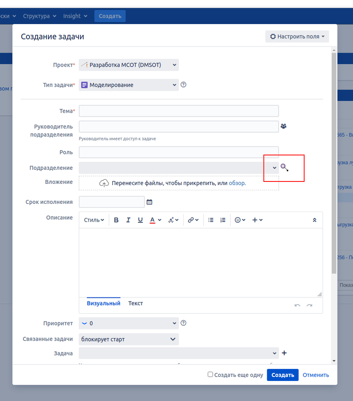Toggle underline formatting in description editor

click(140, 220)
